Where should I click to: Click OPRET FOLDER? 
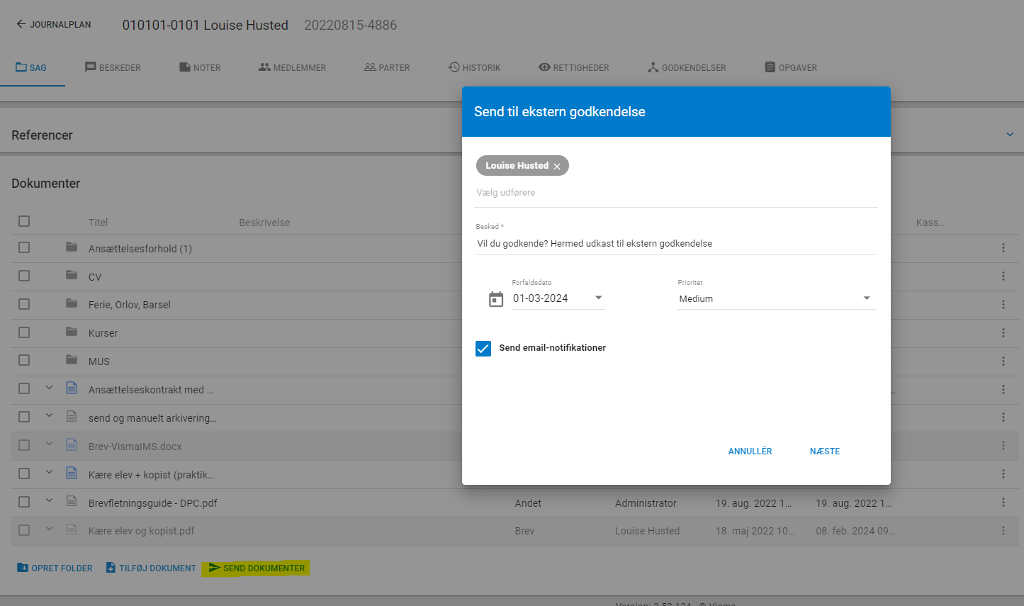point(55,568)
